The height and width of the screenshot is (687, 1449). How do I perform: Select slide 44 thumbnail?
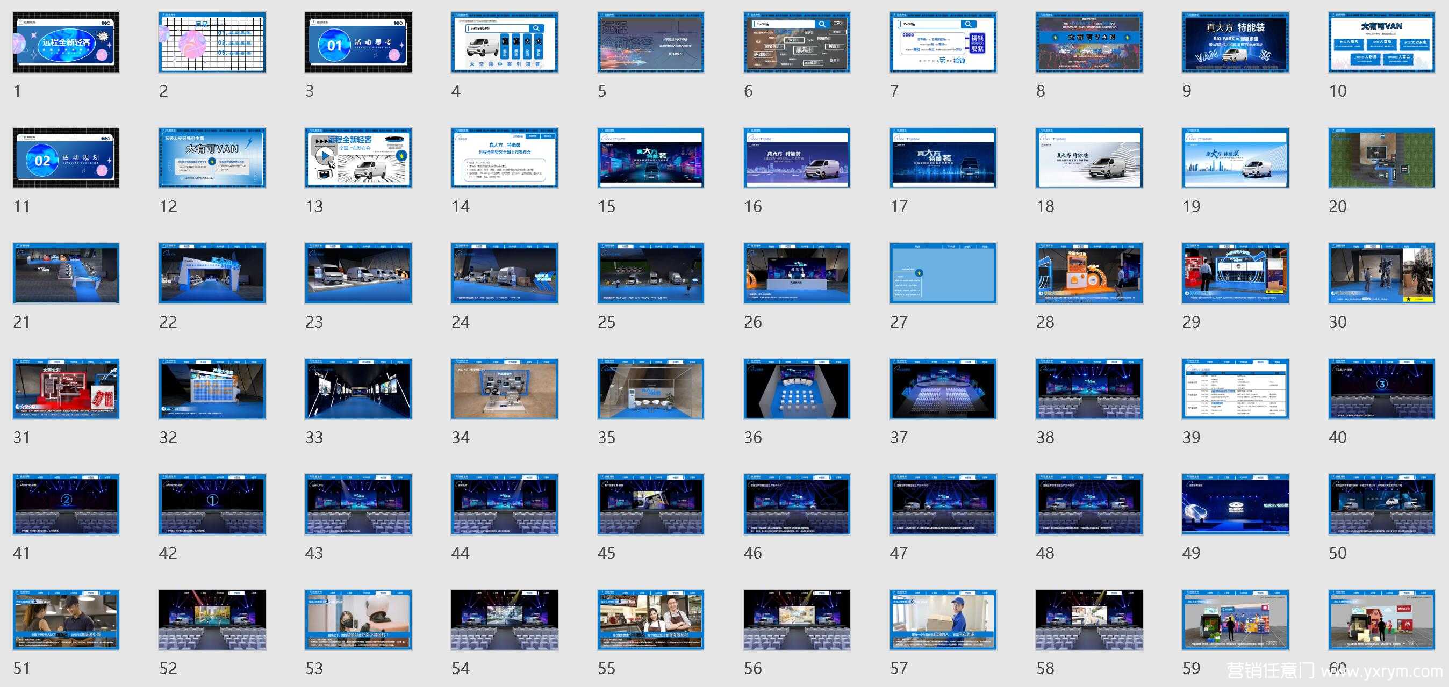(x=505, y=505)
